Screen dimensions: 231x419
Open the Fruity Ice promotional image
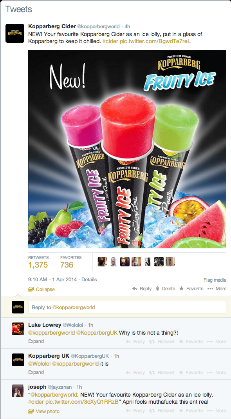click(x=127, y=149)
